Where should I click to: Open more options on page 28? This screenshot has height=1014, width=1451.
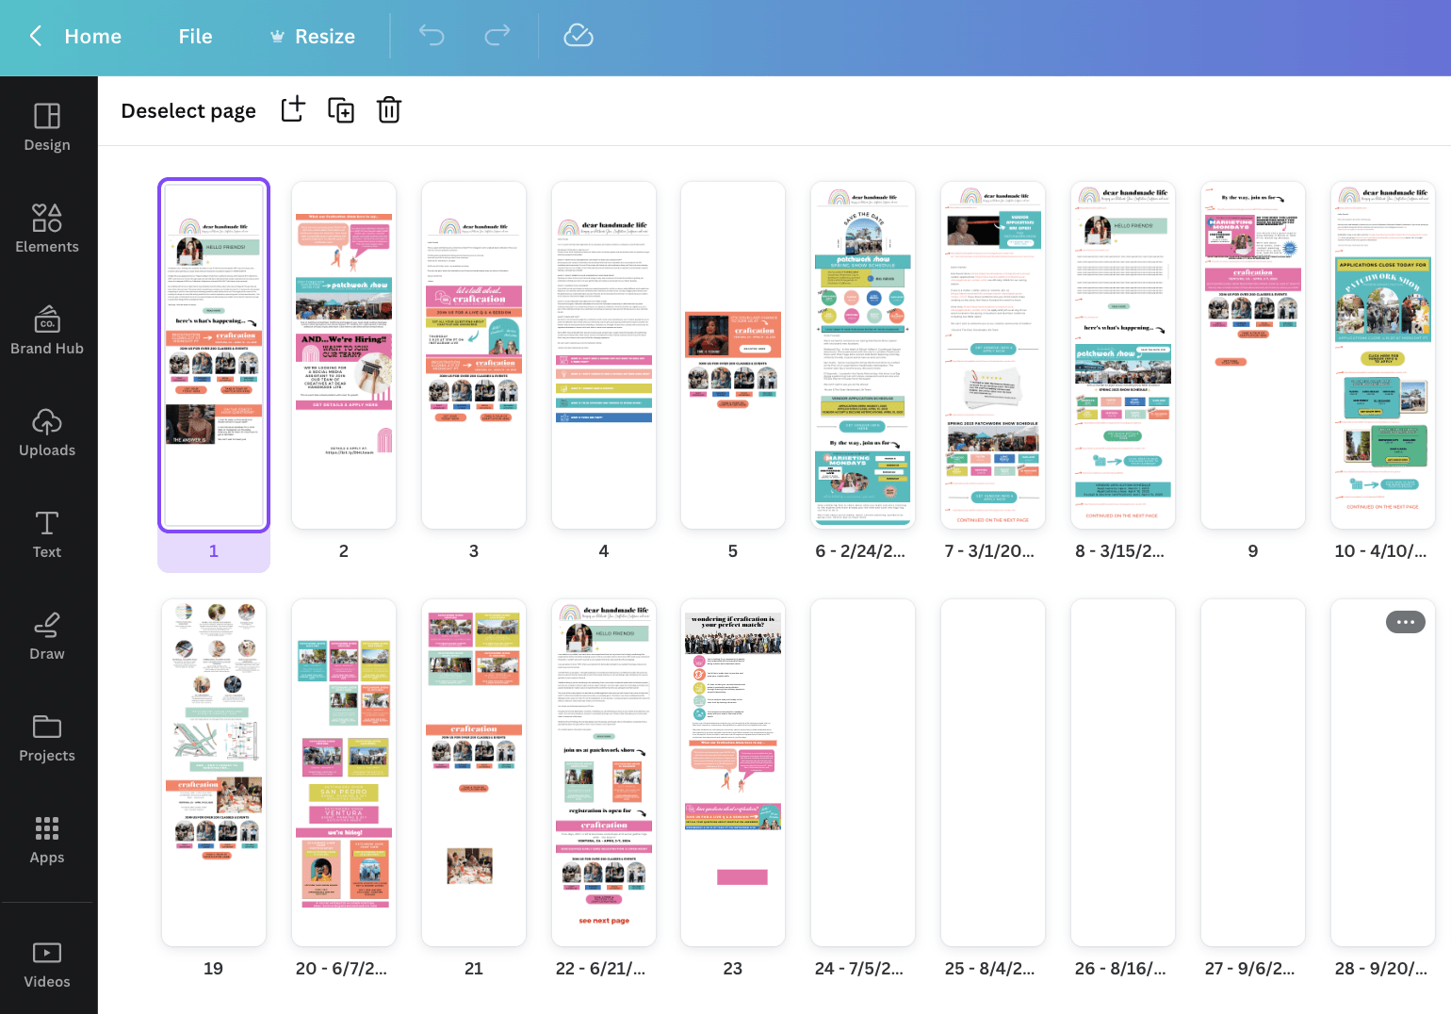[x=1405, y=622]
